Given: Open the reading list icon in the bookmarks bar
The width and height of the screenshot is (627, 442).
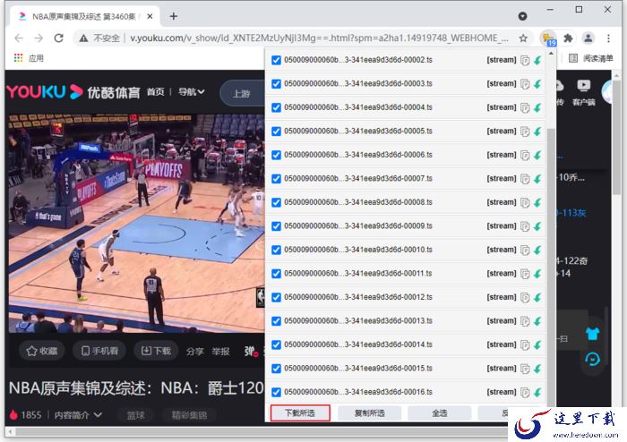Looking at the screenshot, I should pyautogui.click(x=572, y=58).
